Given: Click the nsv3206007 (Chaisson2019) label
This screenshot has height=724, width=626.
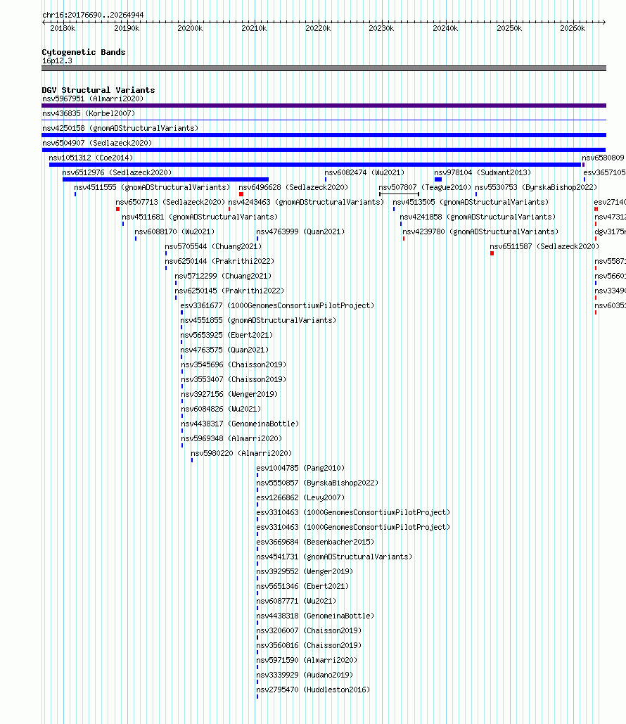Looking at the screenshot, I should coord(309,630).
